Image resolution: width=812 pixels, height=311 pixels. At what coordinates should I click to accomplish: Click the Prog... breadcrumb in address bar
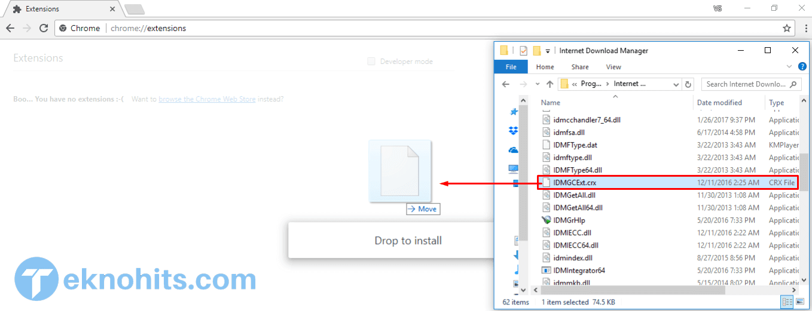(591, 84)
